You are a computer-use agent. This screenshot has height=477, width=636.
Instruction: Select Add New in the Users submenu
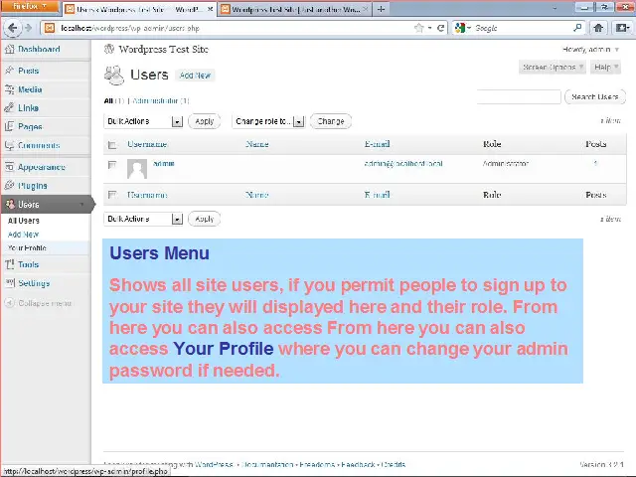(23, 235)
